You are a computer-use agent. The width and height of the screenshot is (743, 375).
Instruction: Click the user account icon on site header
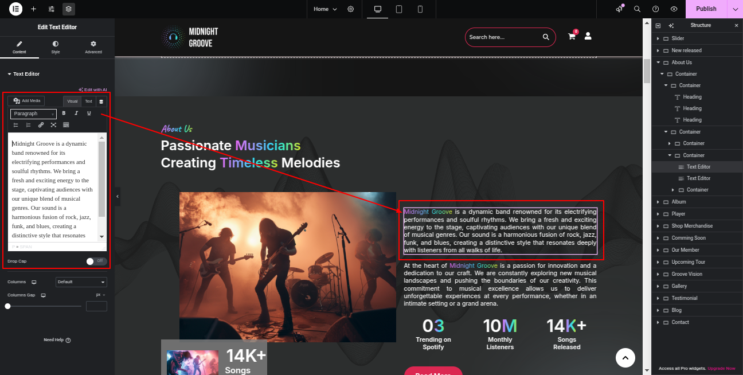coord(588,36)
